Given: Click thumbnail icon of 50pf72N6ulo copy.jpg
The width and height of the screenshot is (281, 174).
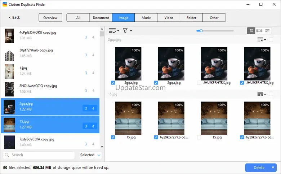Looking at the screenshot, I should click(x=9, y=56).
